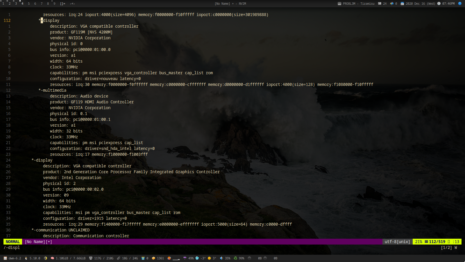Click the umbrella humidity icon at 49%
465x262 pixels.
tap(185, 258)
